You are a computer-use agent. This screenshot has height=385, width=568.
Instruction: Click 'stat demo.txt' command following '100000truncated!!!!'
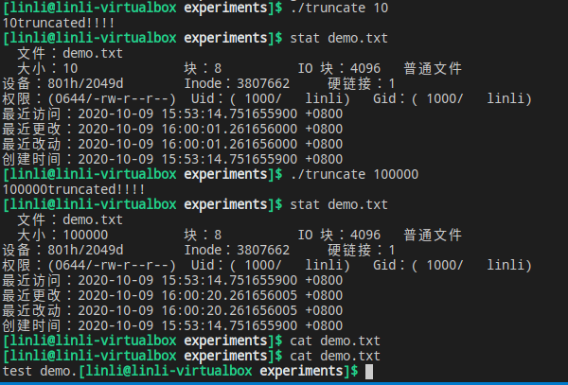[339, 204]
